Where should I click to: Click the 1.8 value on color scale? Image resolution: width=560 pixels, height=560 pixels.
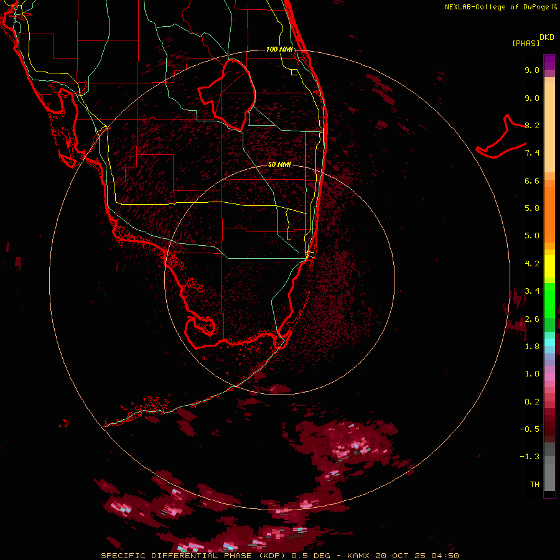(532, 347)
